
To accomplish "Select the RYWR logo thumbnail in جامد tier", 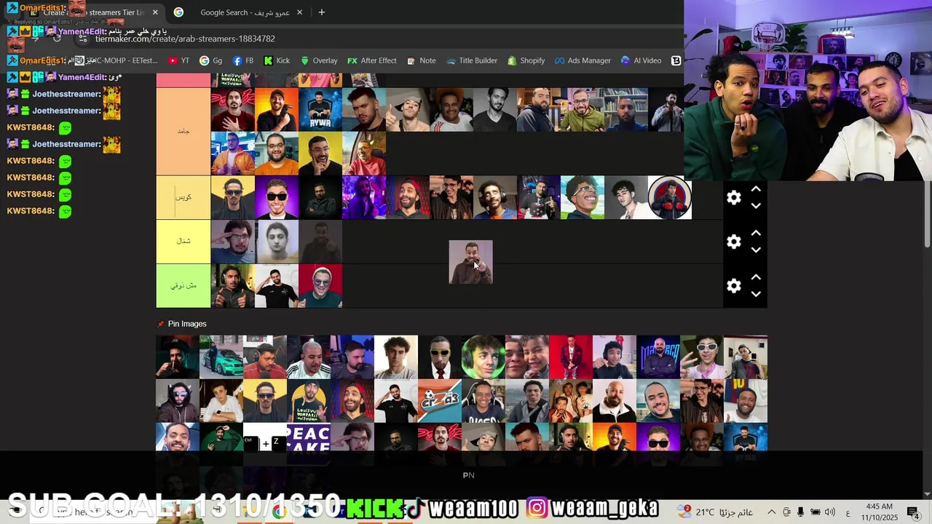I will (x=320, y=110).
